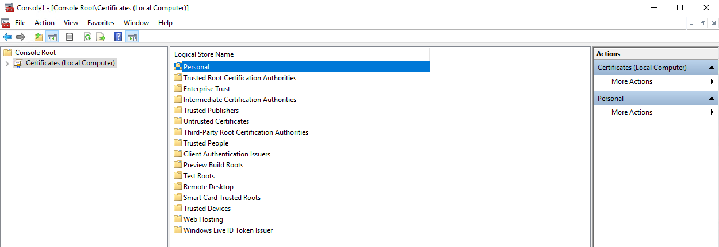
Task: Click the Logical Store Name column header
Action: 204,54
